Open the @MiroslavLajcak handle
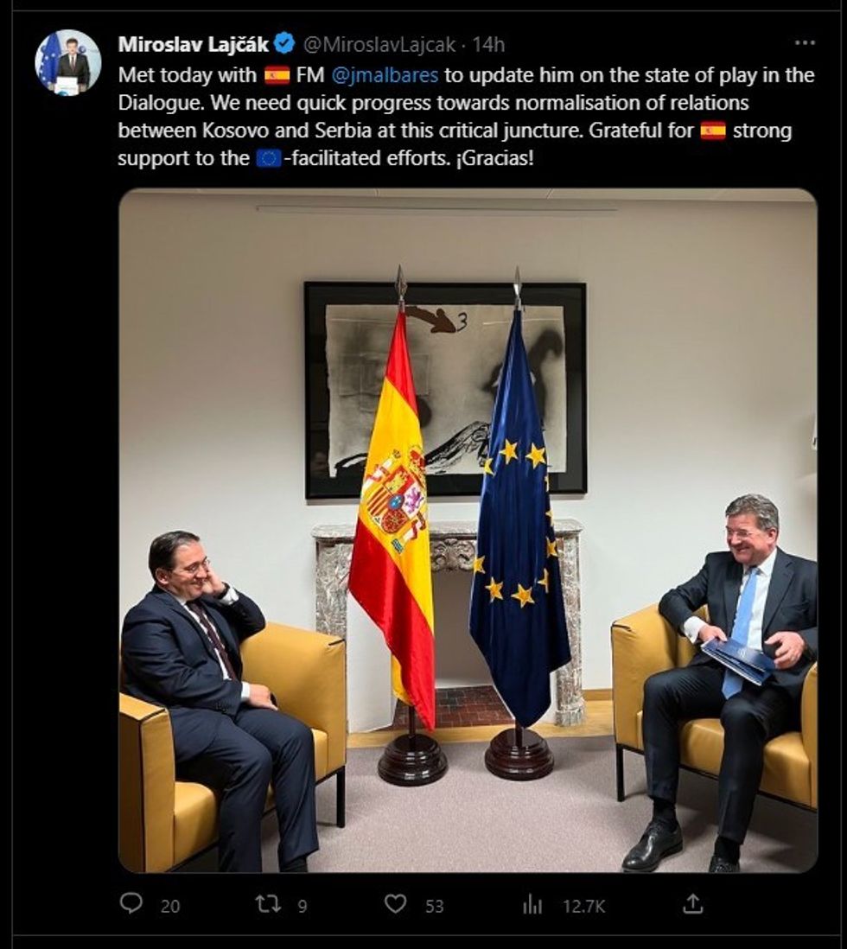The width and height of the screenshot is (847, 949). 379,45
